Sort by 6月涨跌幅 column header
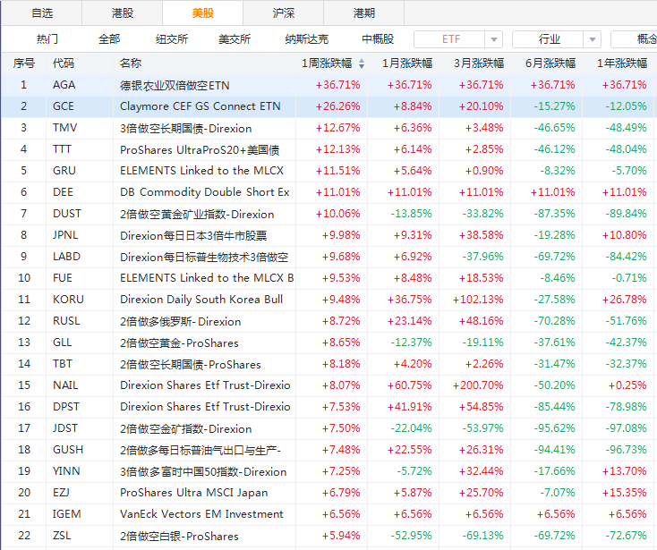The height and width of the screenshot is (550, 657). pyautogui.click(x=550, y=63)
